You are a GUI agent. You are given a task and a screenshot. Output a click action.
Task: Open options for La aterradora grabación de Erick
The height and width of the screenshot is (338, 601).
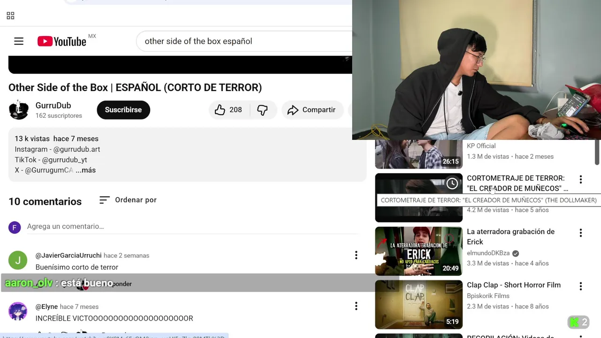(581, 233)
